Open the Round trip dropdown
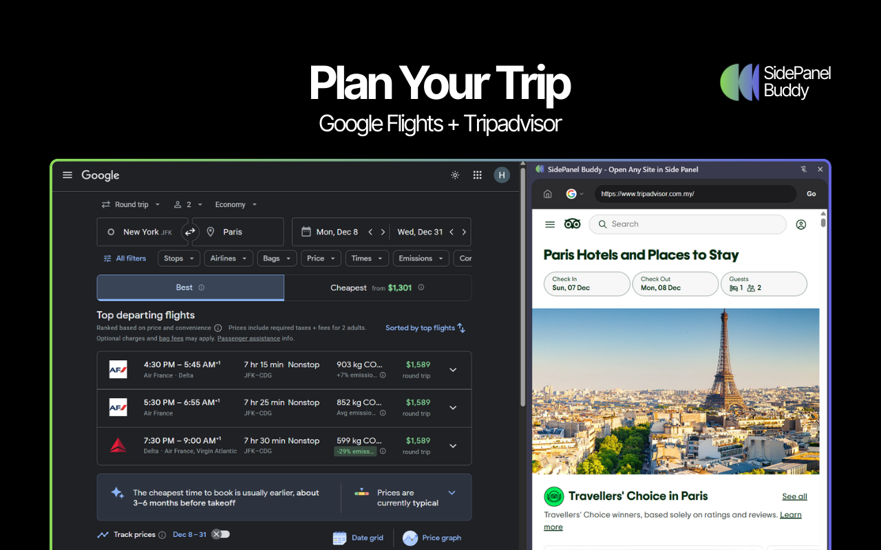The image size is (881, 550). [131, 204]
